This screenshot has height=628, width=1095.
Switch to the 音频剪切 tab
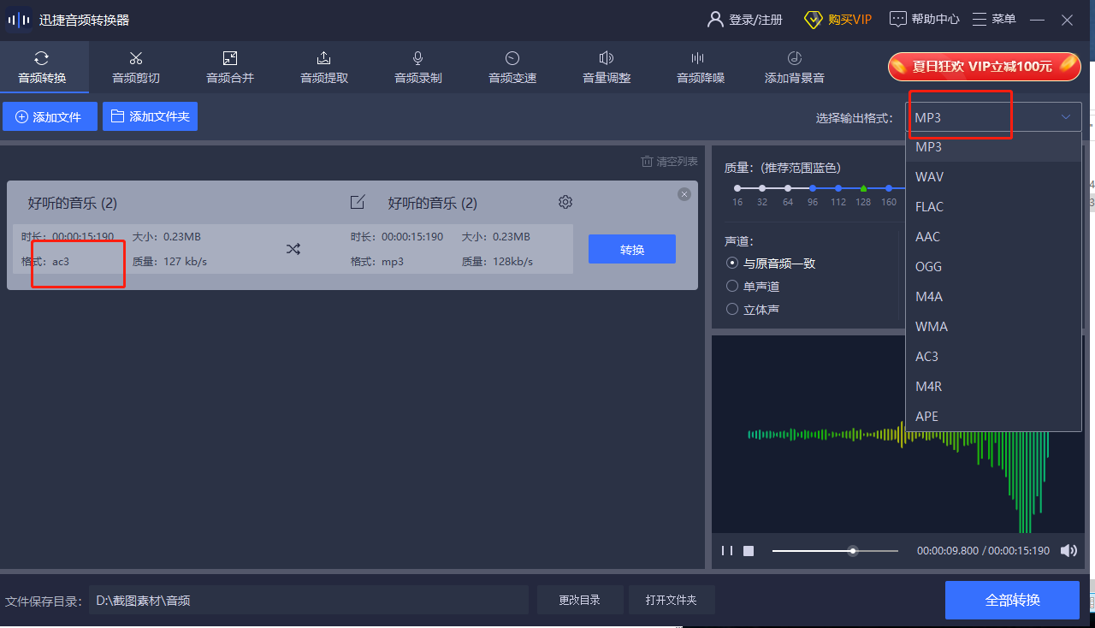coord(136,68)
